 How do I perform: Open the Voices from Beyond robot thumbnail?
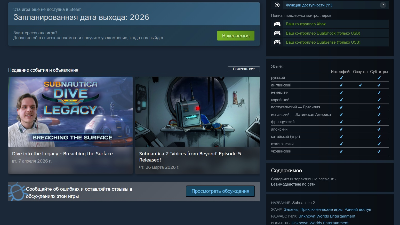tap(197, 112)
